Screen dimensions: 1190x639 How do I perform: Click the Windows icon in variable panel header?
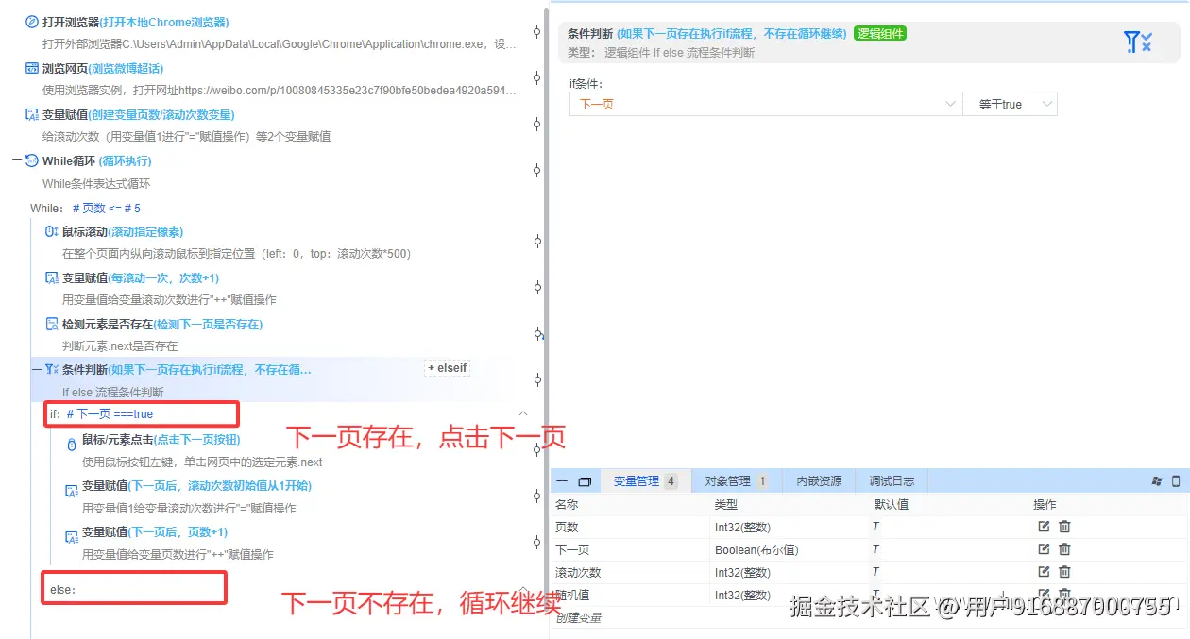[x=1157, y=481]
